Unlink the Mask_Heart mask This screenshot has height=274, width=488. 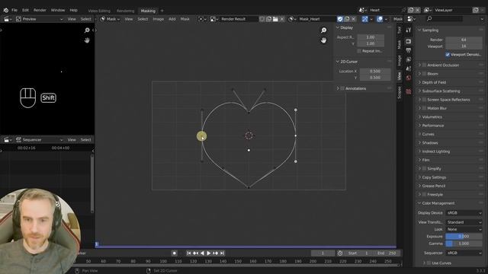354,19
